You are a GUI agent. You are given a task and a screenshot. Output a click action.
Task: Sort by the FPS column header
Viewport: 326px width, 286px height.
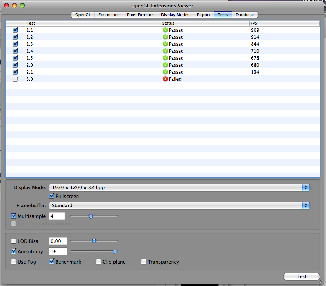(x=284, y=23)
